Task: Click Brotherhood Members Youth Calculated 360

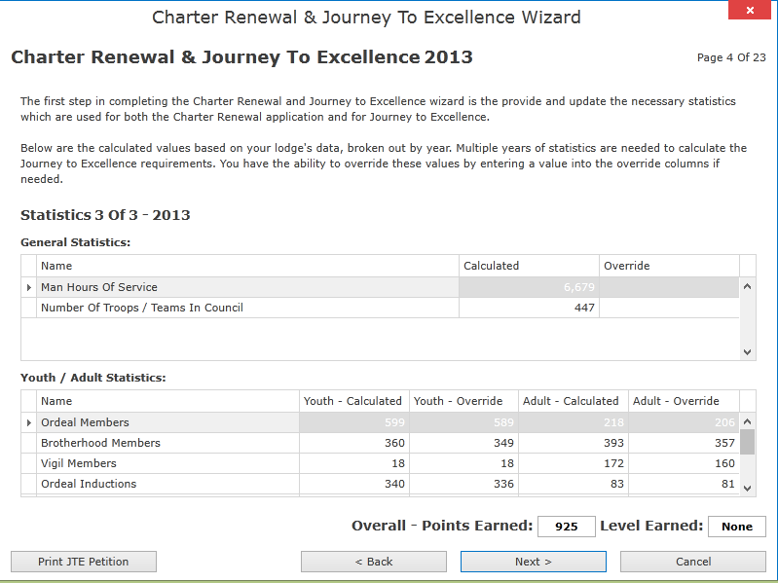Action: tap(354, 443)
